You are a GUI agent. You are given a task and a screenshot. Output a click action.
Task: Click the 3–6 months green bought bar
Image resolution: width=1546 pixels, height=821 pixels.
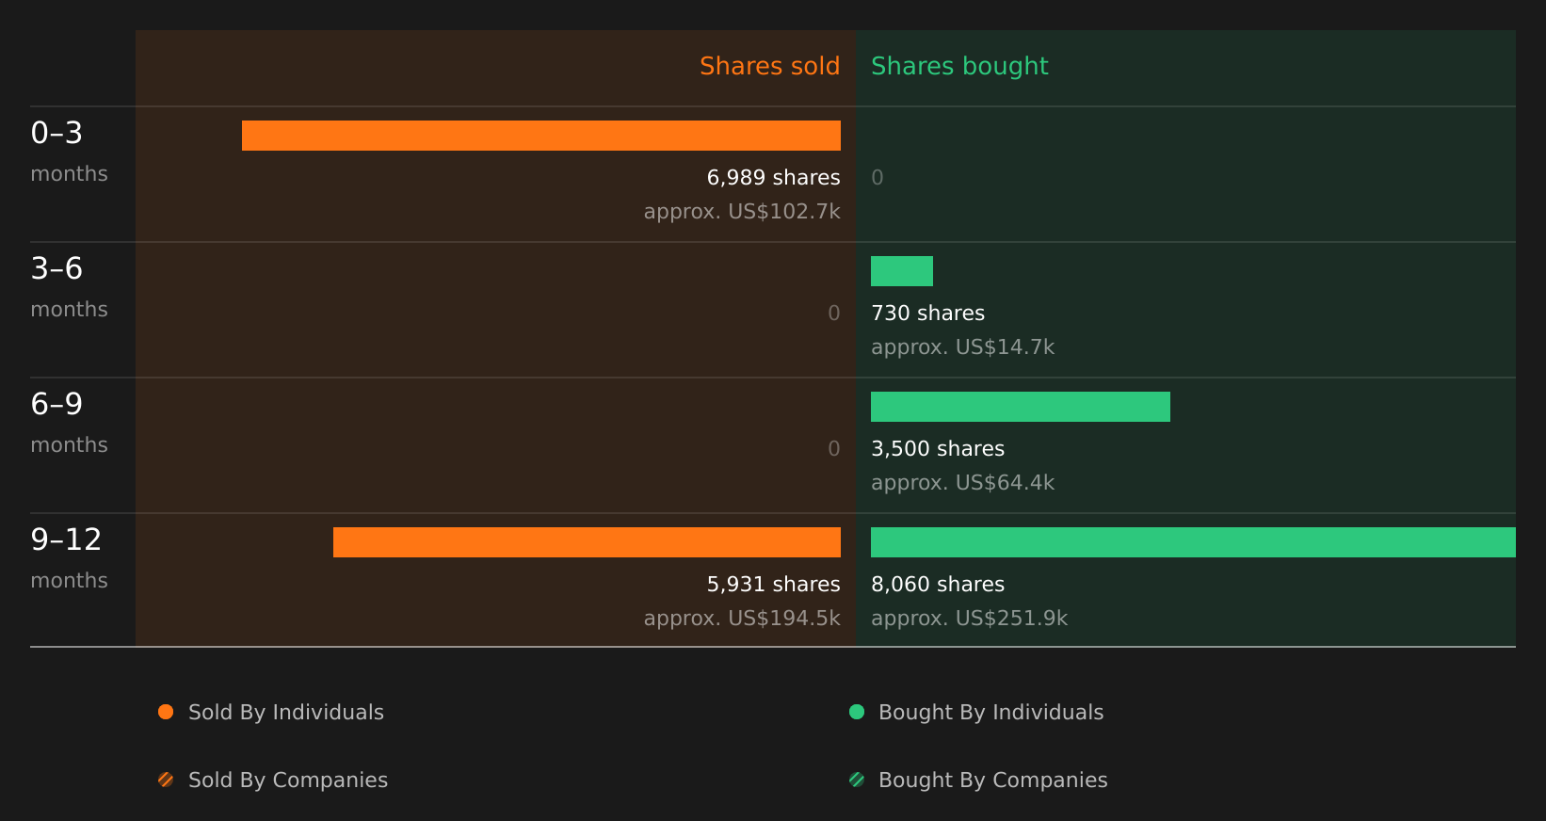coord(902,271)
